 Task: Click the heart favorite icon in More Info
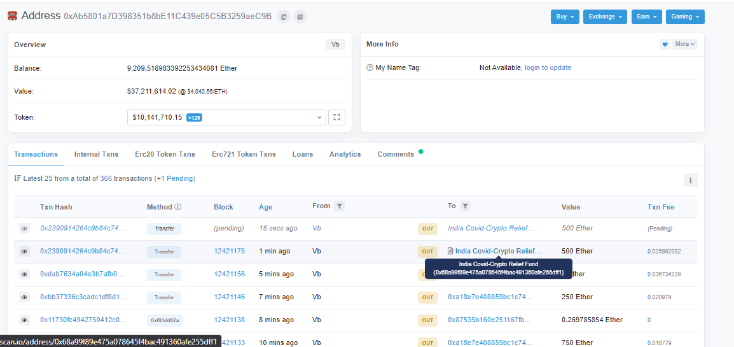coord(665,44)
